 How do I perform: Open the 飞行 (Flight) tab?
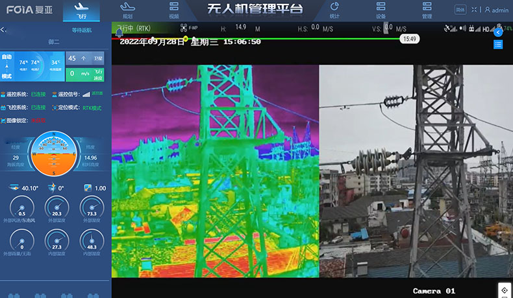(81, 10)
